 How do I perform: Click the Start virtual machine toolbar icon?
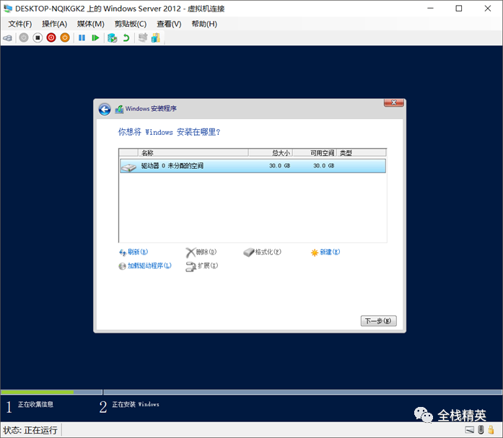pos(24,38)
